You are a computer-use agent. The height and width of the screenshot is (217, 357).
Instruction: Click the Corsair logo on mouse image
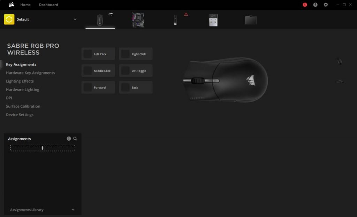point(251,81)
